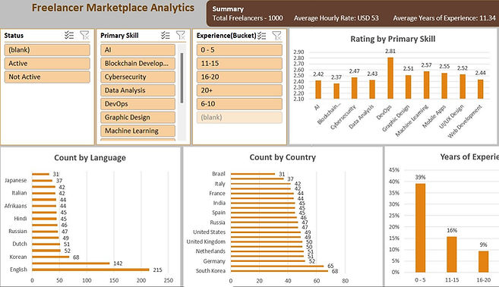499x287 pixels.
Task: Pick the DevOps skill filter
Action: click(137, 104)
